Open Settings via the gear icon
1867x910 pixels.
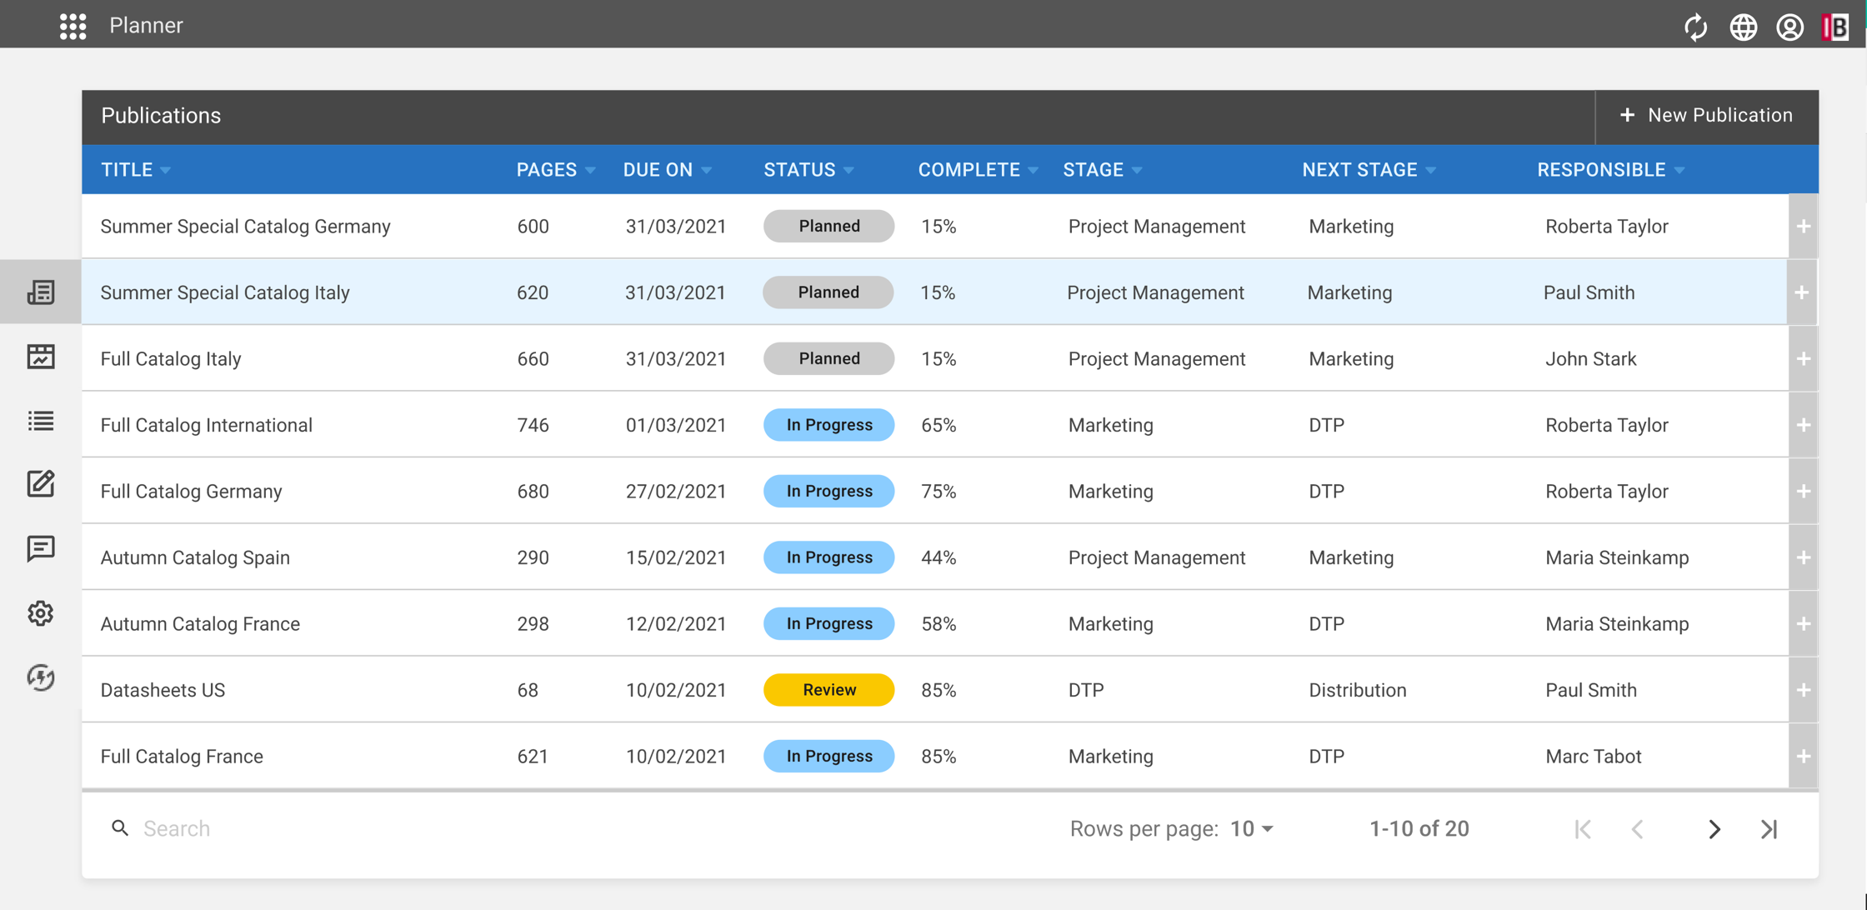click(x=39, y=613)
